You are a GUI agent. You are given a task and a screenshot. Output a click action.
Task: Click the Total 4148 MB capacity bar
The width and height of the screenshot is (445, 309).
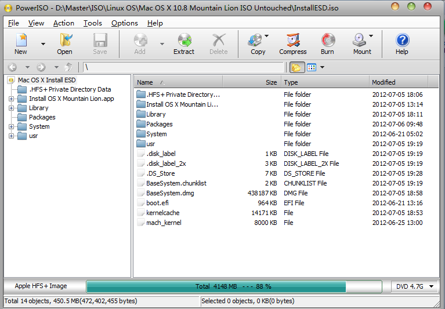pos(234,286)
